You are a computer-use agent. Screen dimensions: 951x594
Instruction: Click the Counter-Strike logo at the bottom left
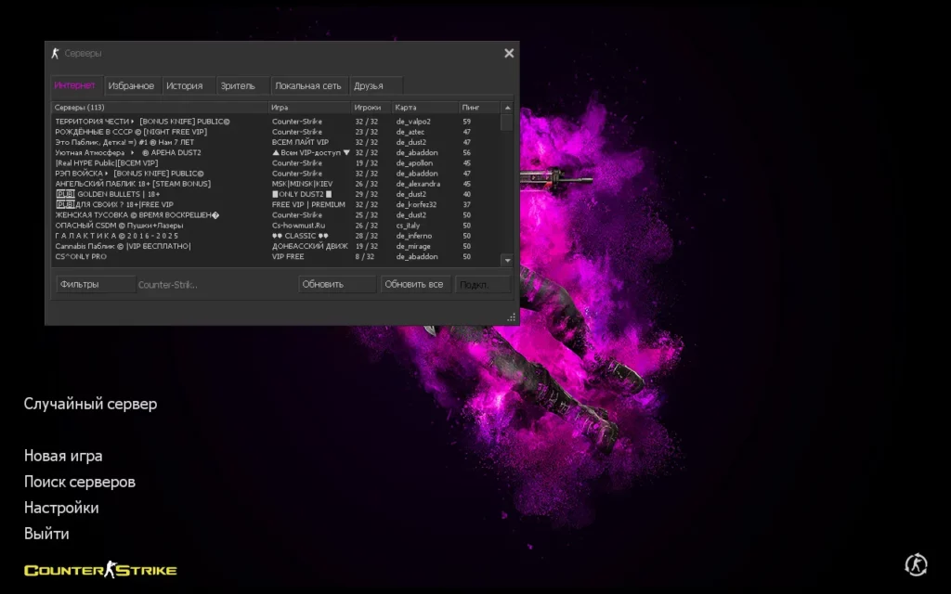[100, 570]
